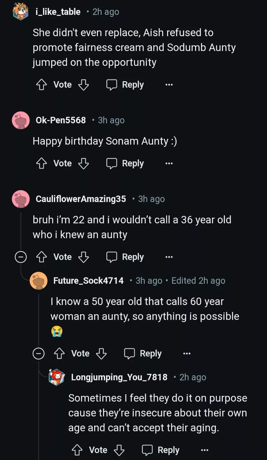This screenshot has height=460, width=267.
Task: Open i_like_table's user profile
Action: (58, 12)
